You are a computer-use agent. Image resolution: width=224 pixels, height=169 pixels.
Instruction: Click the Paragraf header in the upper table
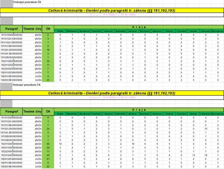11,28
